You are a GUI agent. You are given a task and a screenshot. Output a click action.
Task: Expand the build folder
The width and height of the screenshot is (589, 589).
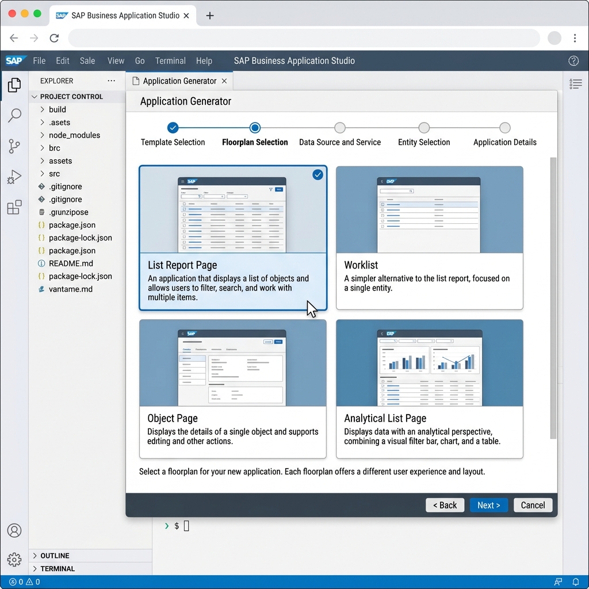point(42,109)
